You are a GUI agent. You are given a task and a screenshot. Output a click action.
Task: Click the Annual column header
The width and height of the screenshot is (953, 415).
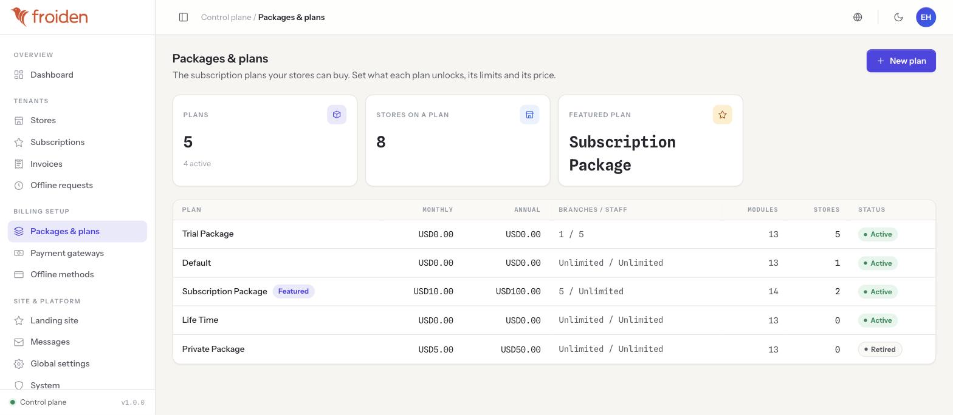pyautogui.click(x=527, y=210)
